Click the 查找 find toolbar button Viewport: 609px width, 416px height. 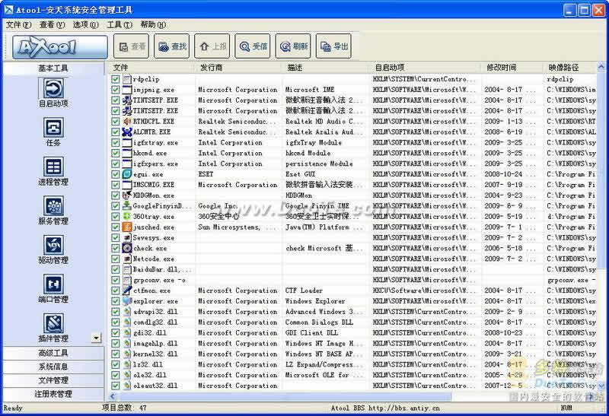172,46
